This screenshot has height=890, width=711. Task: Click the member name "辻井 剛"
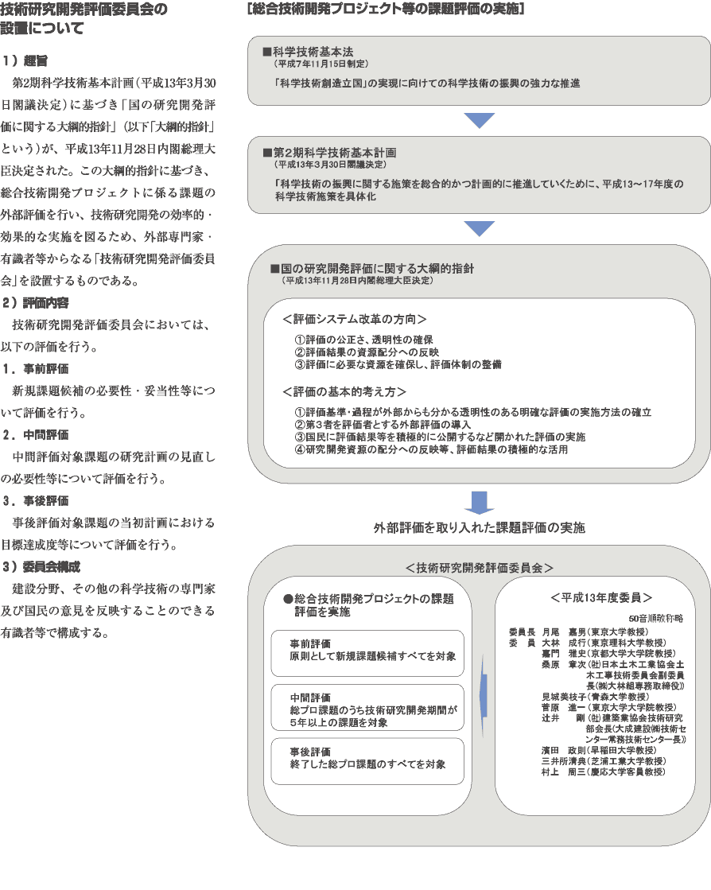click(563, 718)
